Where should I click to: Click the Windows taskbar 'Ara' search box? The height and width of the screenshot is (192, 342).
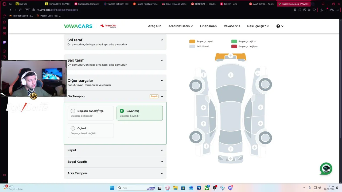pyautogui.click(x=136, y=188)
